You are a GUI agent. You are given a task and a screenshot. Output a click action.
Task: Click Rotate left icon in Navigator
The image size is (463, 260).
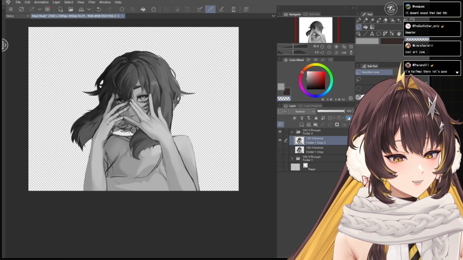pyautogui.click(x=322, y=52)
